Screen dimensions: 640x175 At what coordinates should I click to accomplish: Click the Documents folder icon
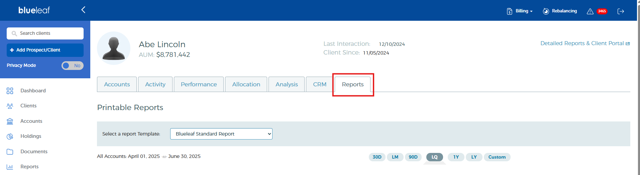[10, 152]
